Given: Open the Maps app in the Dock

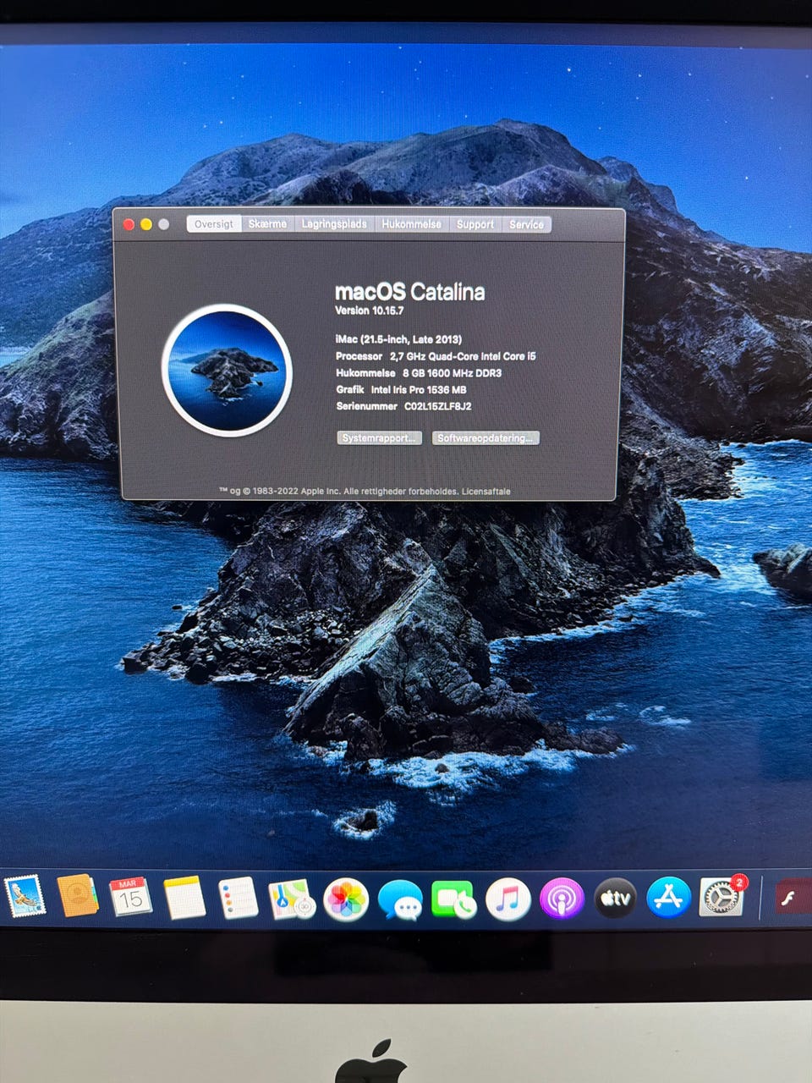Looking at the screenshot, I should point(292,899).
